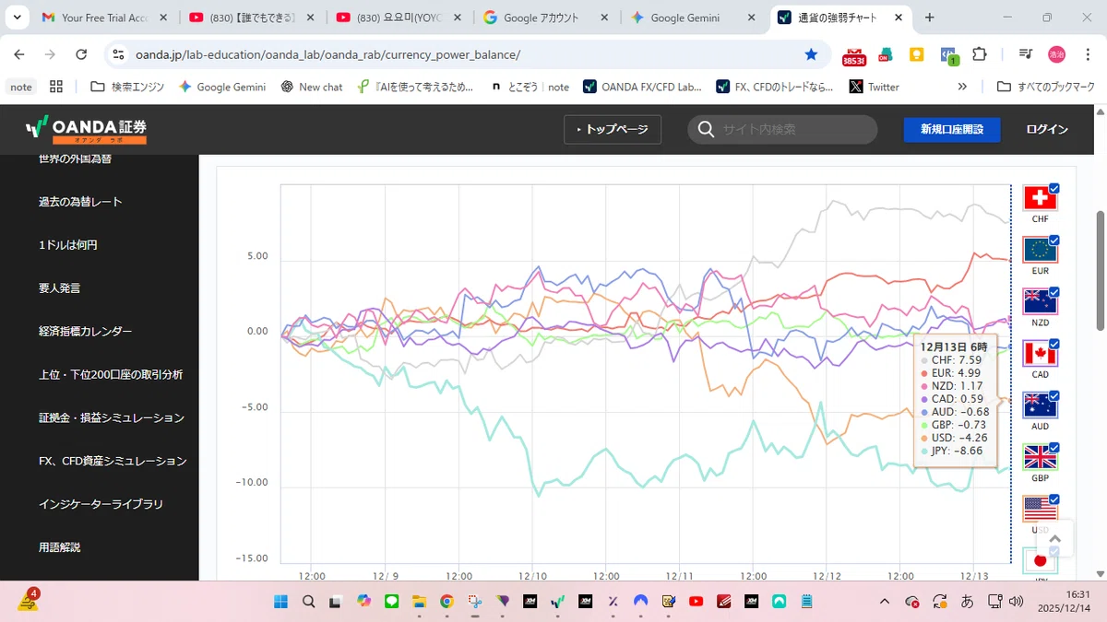Open the YouTube taskbar icon

pos(696,602)
